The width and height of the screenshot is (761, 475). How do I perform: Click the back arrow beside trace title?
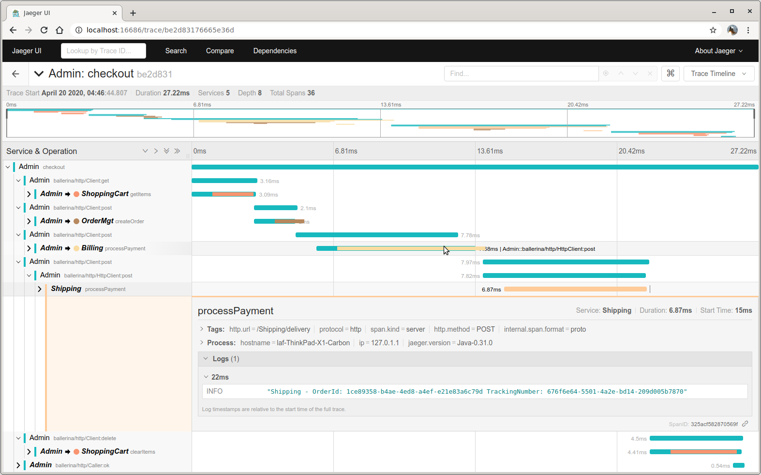15,74
